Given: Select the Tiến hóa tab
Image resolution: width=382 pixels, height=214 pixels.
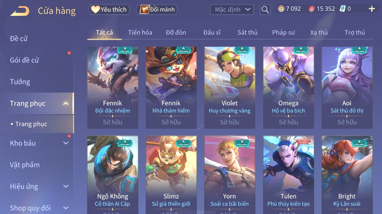Looking at the screenshot, I should (140, 32).
